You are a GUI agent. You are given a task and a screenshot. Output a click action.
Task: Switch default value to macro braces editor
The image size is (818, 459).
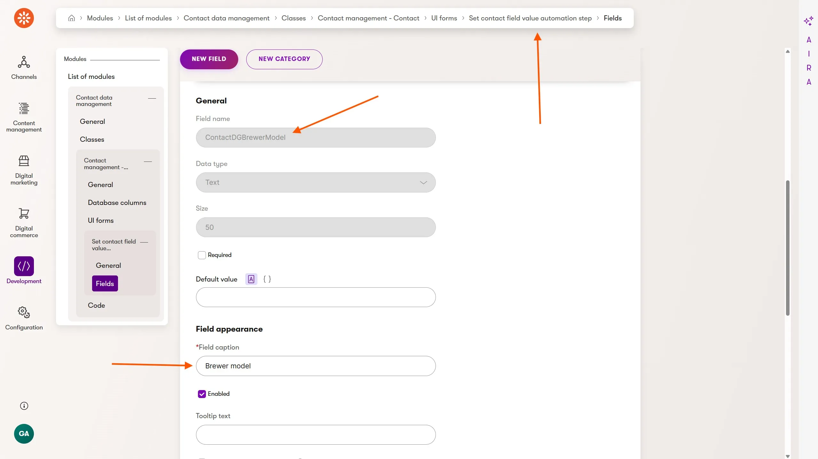(x=267, y=279)
